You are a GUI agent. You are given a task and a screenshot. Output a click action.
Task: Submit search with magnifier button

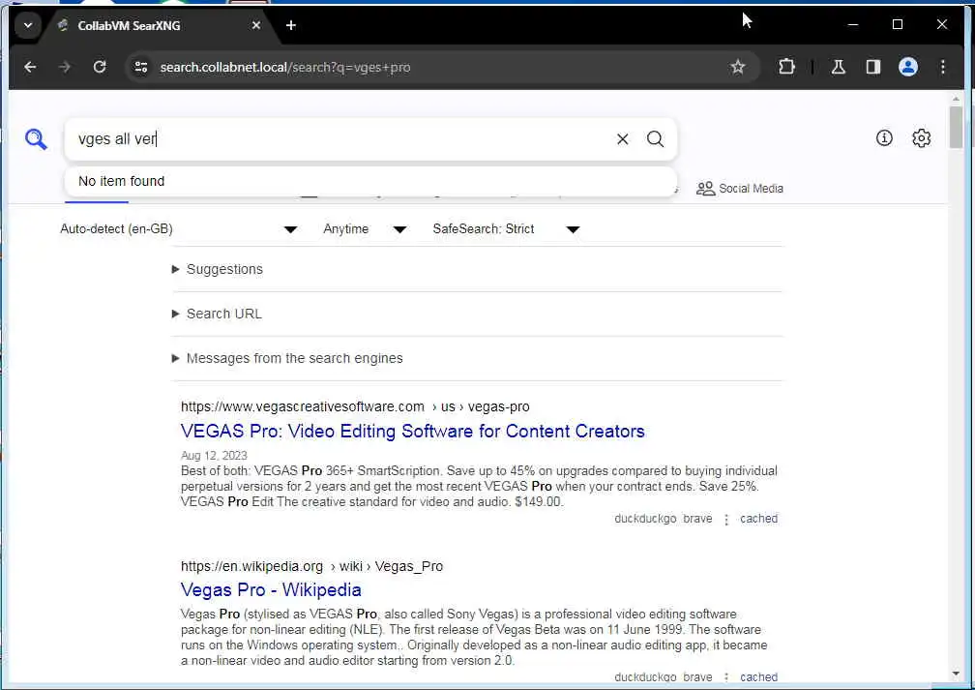click(655, 138)
